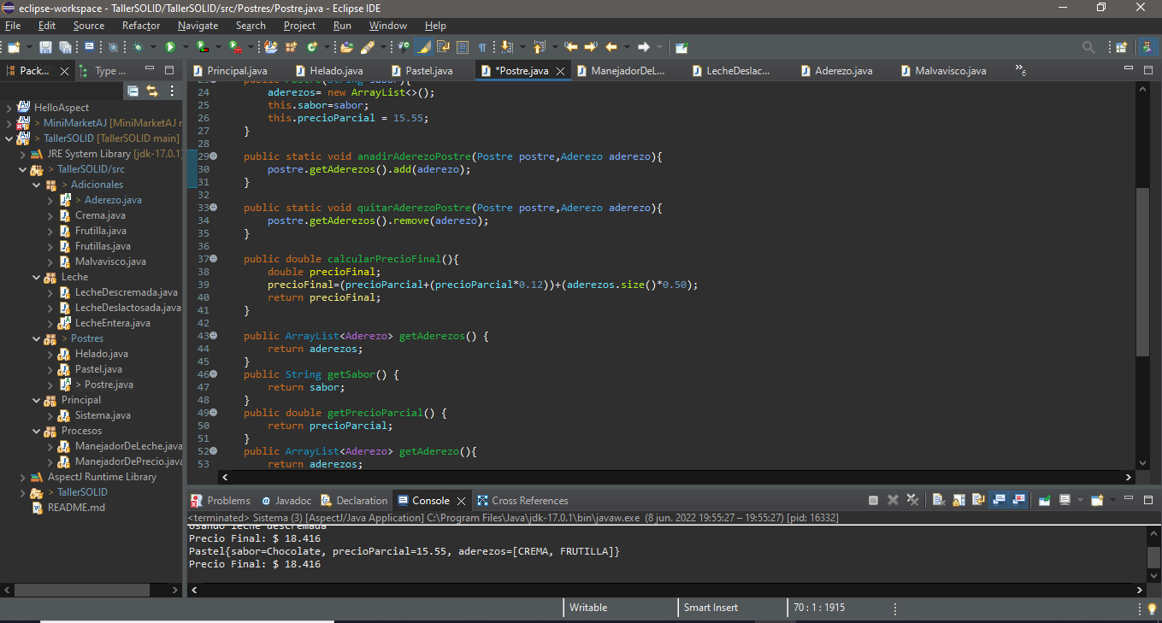Switch to the Helado.java editor tab
This screenshot has width=1162, height=623.
pos(336,70)
